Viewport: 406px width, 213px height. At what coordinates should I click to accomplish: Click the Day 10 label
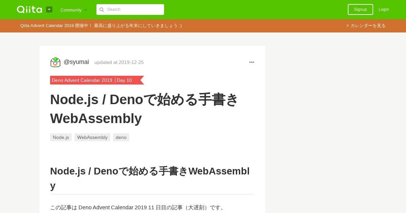[124, 80]
